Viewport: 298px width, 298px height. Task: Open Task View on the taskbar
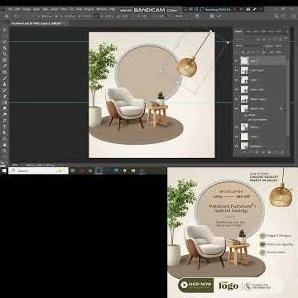[x=72, y=171]
